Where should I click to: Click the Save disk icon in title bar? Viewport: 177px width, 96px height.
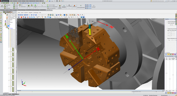pyautogui.click(x=50, y=1)
